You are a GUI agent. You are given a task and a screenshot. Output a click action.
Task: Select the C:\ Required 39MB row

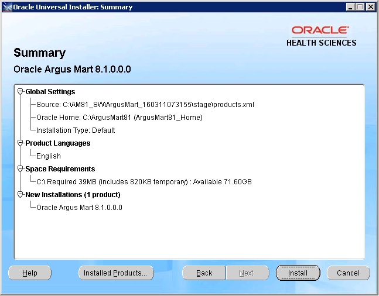[x=144, y=182]
